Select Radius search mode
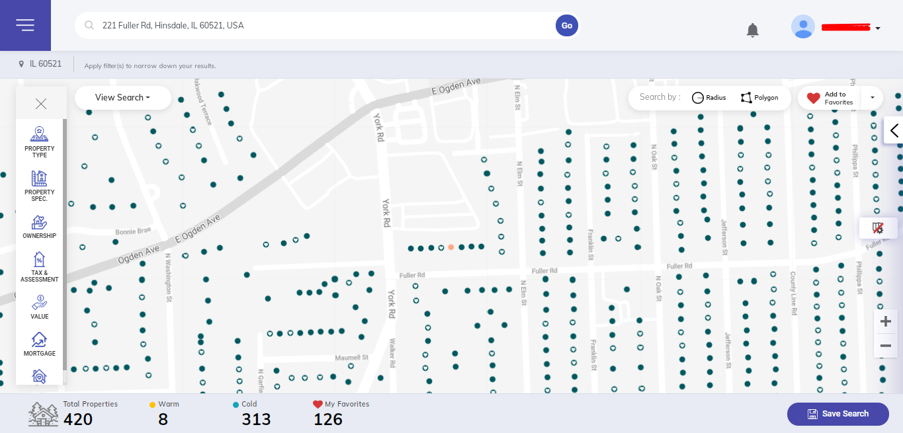903x433 pixels. point(709,98)
